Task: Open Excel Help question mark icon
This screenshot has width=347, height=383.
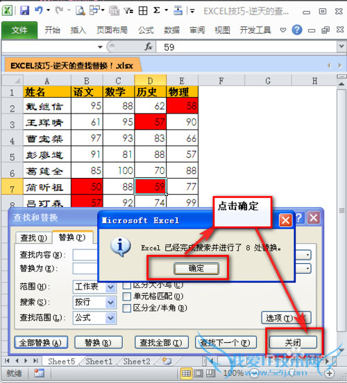Action: [297, 30]
